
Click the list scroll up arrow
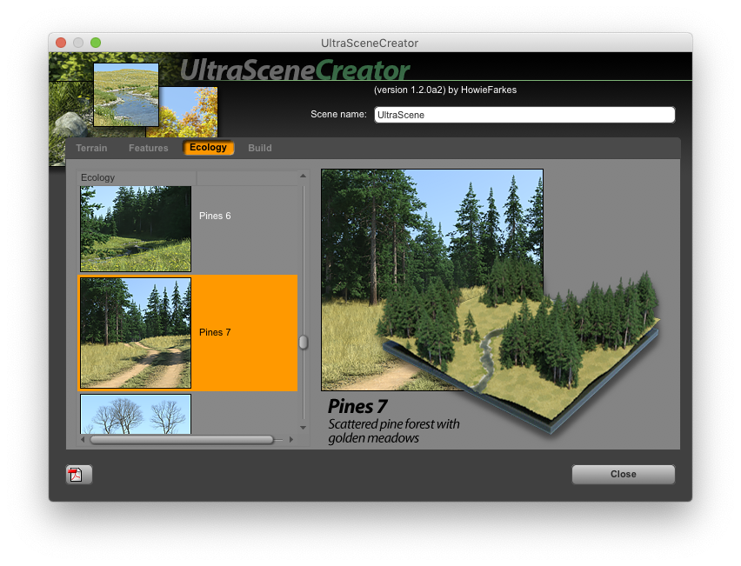coord(303,176)
